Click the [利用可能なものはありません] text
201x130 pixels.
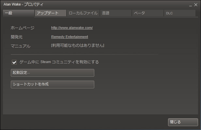coord(78,45)
